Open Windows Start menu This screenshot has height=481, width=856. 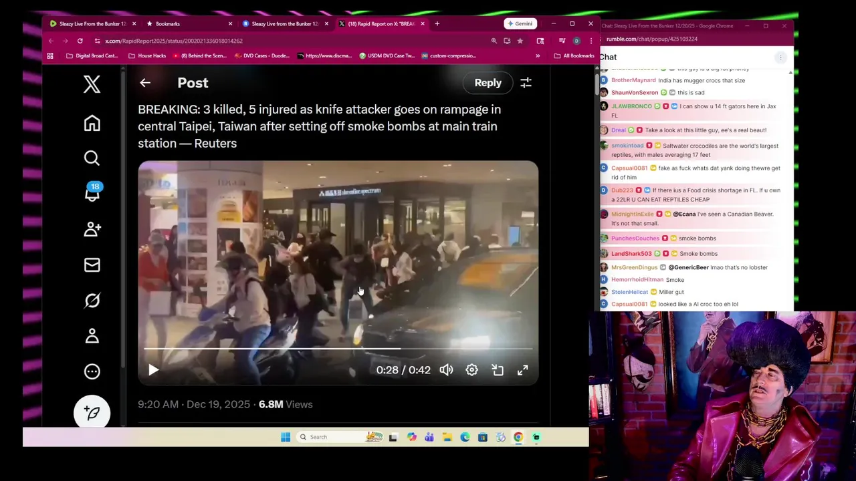tap(286, 437)
